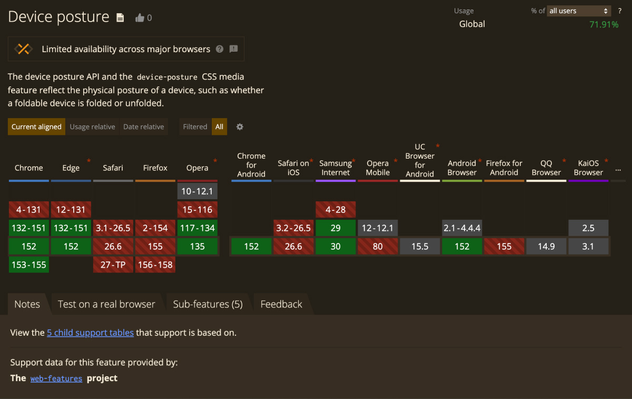
Task: Follow the 5 child support tables link
Action: (90, 333)
